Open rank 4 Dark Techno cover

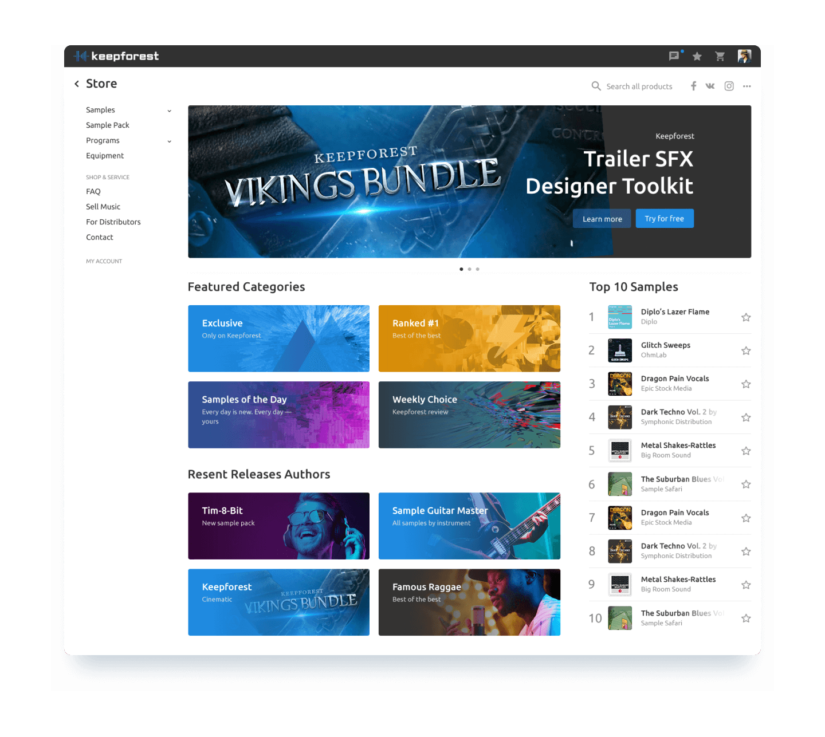click(x=620, y=417)
